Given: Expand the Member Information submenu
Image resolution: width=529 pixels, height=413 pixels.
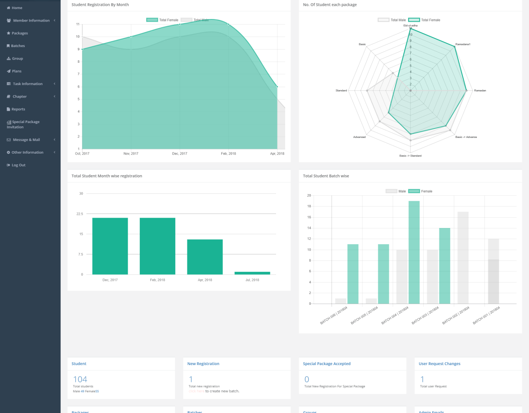Looking at the screenshot, I should tap(54, 20).
